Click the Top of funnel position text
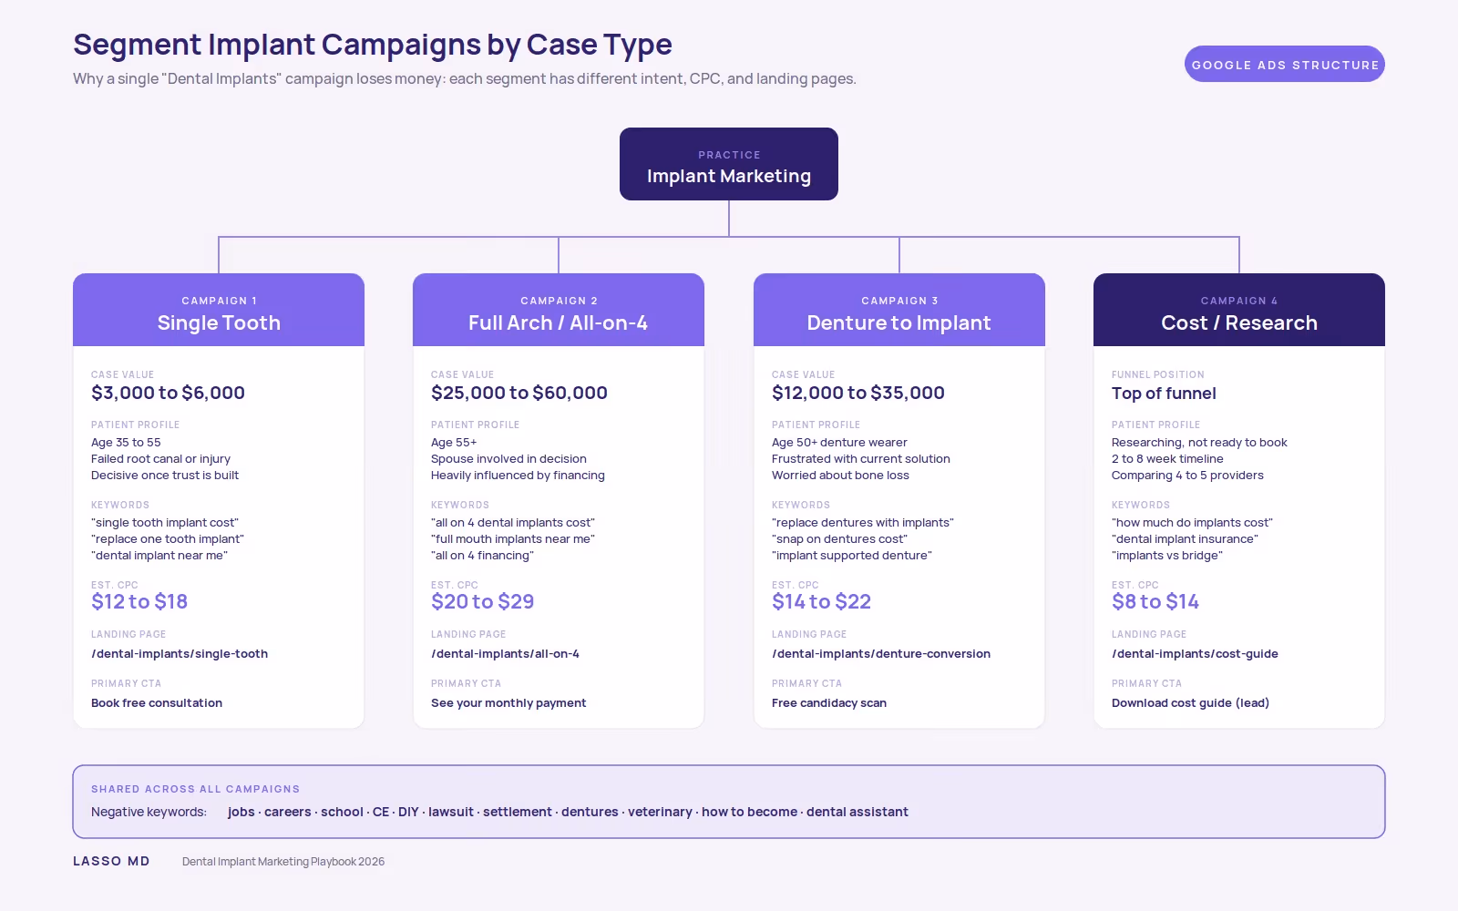This screenshot has height=911, width=1458. pyautogui.click(x=1164, y=394)
